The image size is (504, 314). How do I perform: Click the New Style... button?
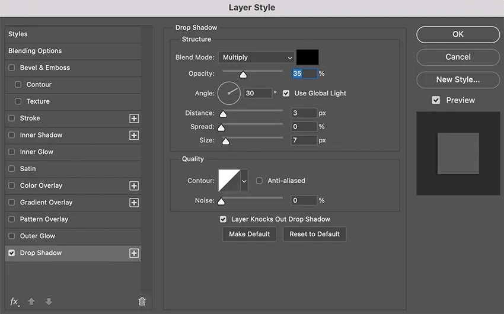(458, 79)
